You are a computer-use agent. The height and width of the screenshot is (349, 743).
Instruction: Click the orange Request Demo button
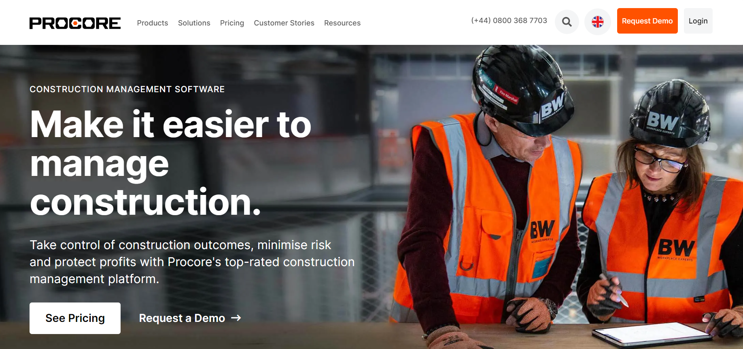(647, 21)
